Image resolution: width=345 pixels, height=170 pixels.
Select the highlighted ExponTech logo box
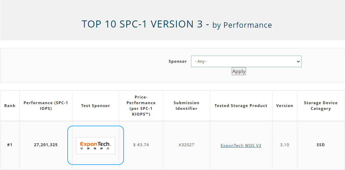click(95, 145)
